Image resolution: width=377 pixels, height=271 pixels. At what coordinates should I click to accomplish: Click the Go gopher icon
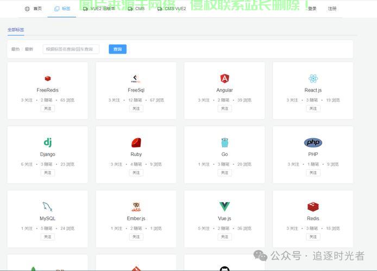tap(224, 143)
